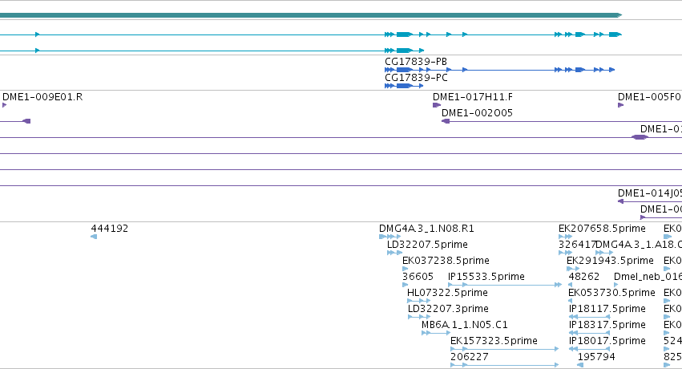Click the 195794 EST label
Image resolution: width=682 pixels, height=369 pixels.
pos(596,357)
